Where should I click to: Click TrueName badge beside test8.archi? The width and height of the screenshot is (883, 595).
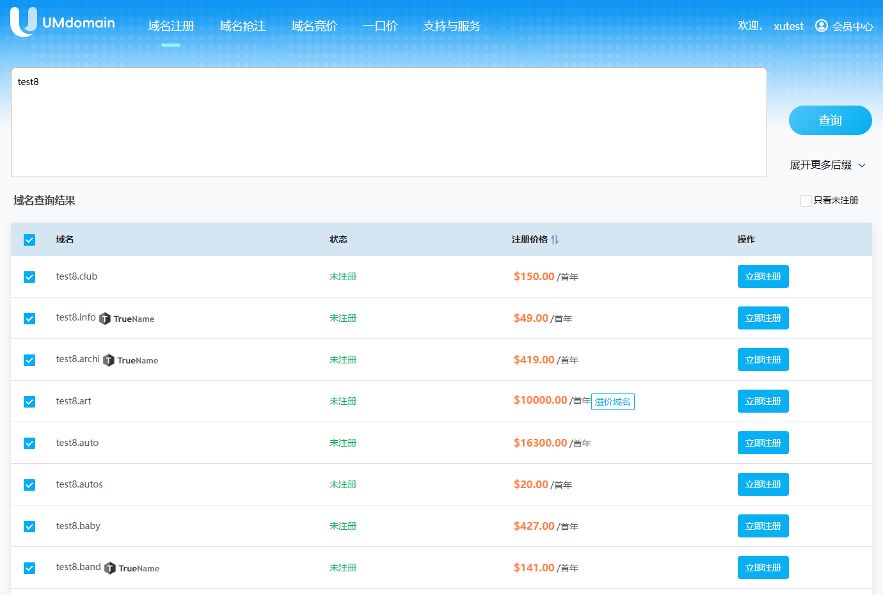click(x=131, y=360)
